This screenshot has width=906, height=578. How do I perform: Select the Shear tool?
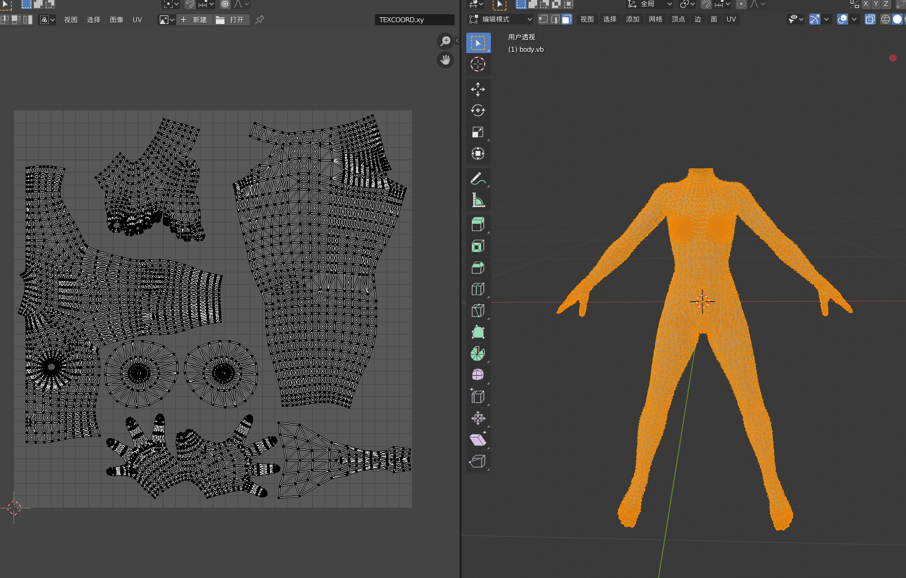478,439
